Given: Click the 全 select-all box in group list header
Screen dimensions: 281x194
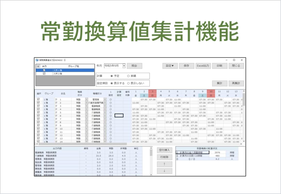Looking at the screenshot, I should coord(38,66).
